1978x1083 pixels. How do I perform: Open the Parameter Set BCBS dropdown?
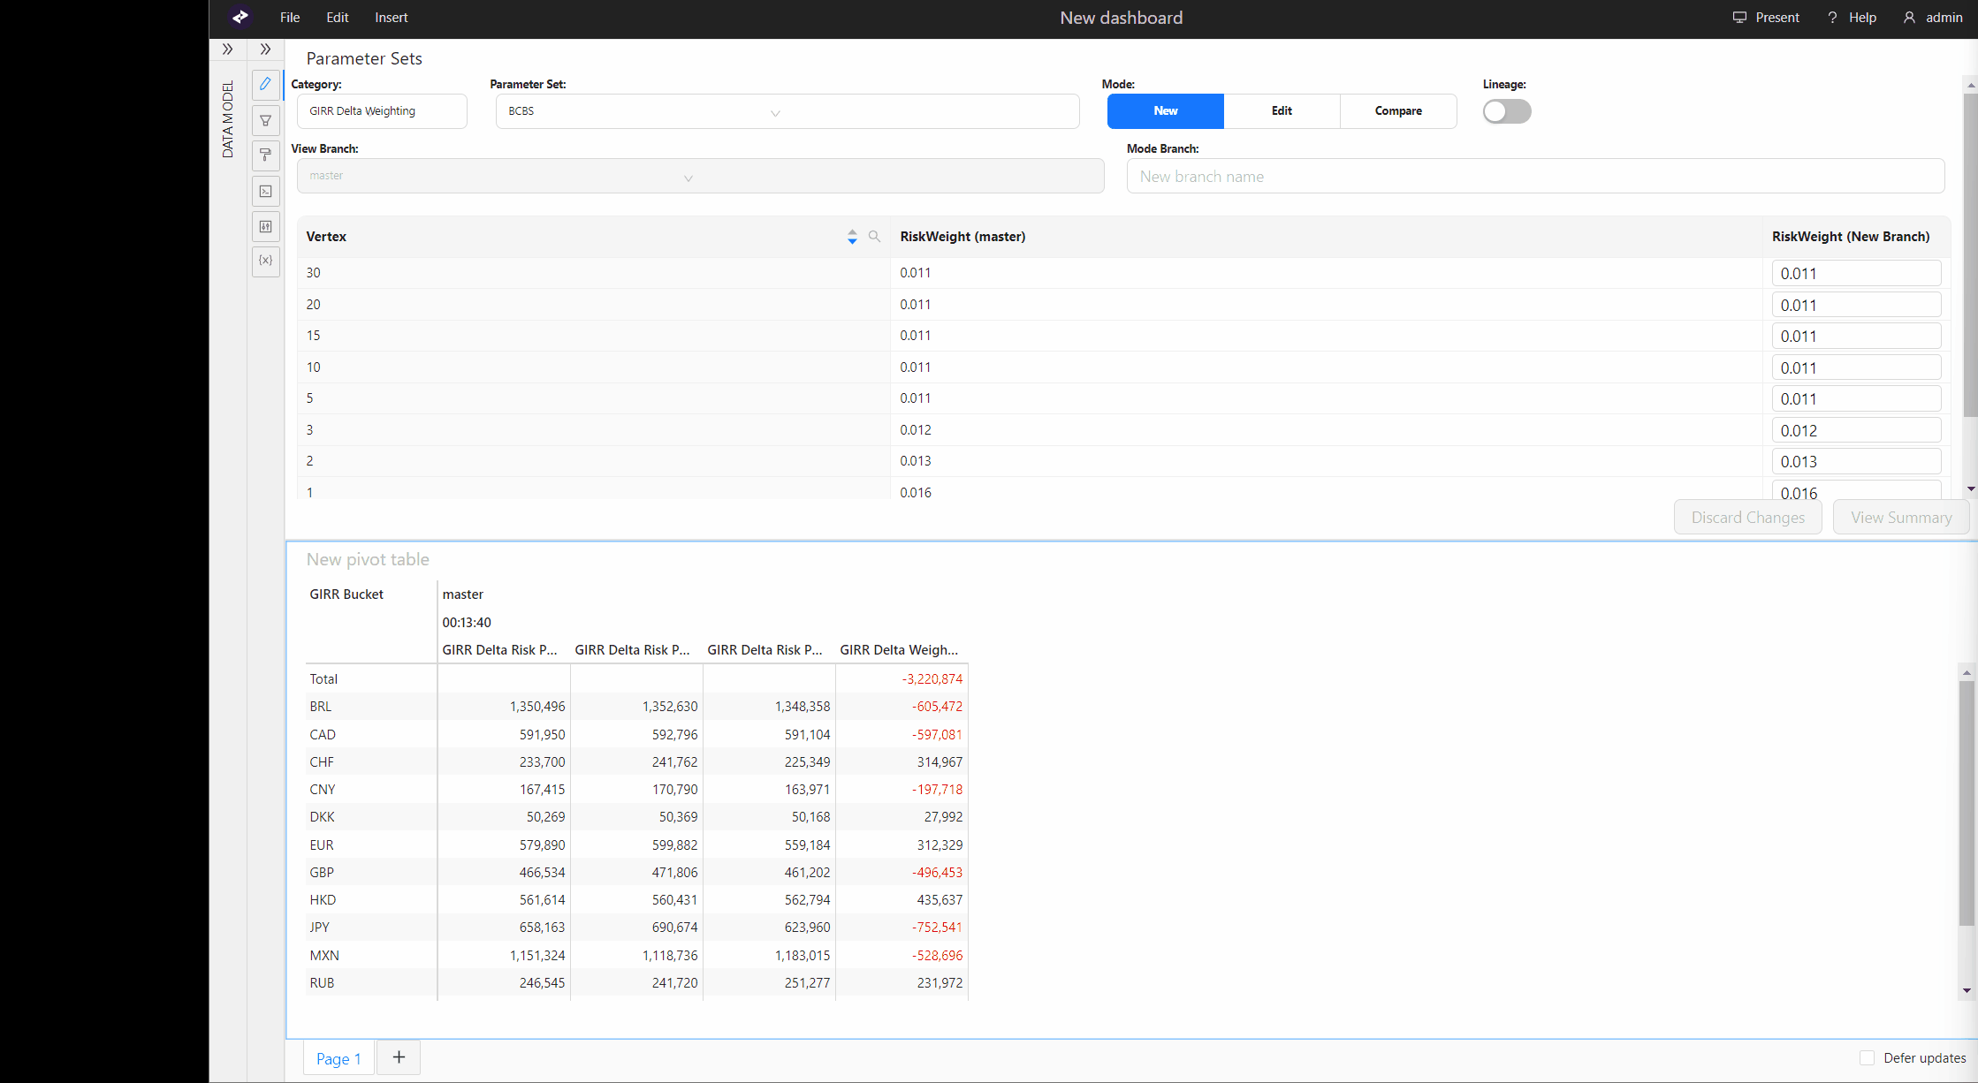point(787,111)
